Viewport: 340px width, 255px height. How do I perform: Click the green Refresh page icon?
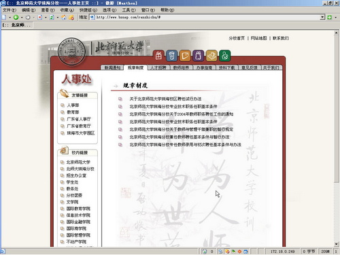point(52,17)
